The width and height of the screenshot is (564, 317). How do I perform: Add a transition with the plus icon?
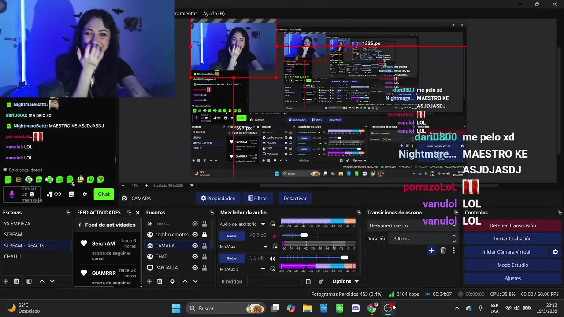(x=432, y=251)
